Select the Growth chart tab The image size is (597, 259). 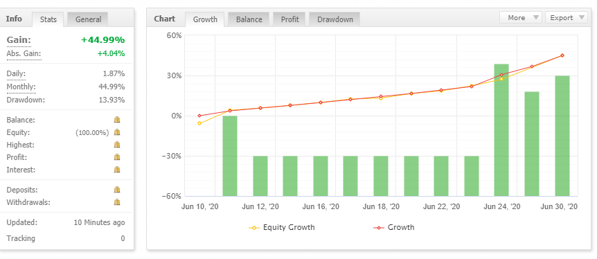205,19
